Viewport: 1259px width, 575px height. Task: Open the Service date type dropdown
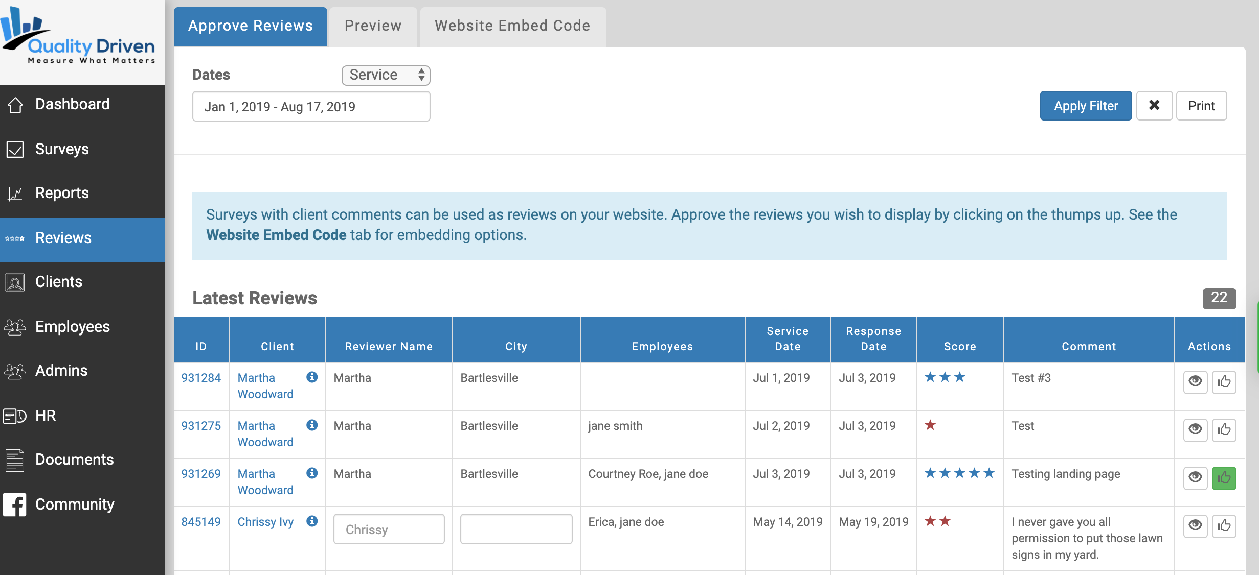(386, 75)
